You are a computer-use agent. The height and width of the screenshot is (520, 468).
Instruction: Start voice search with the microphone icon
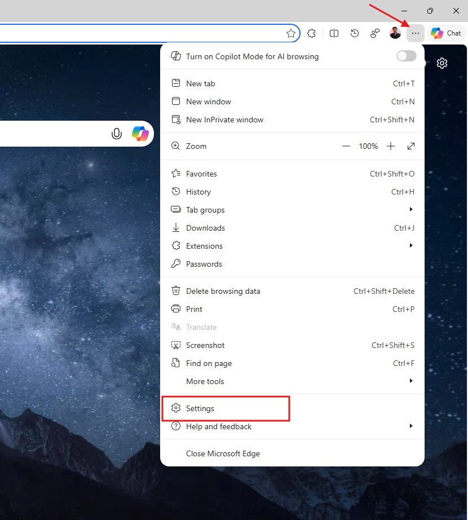pyautogui.click(x=117, y=134)
